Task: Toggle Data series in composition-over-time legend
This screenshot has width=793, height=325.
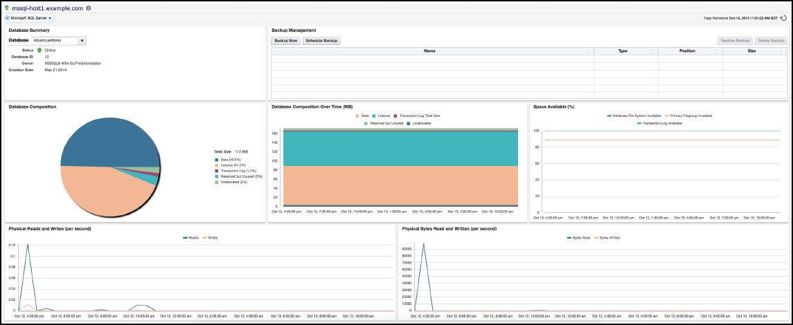Action: (362, 115)
